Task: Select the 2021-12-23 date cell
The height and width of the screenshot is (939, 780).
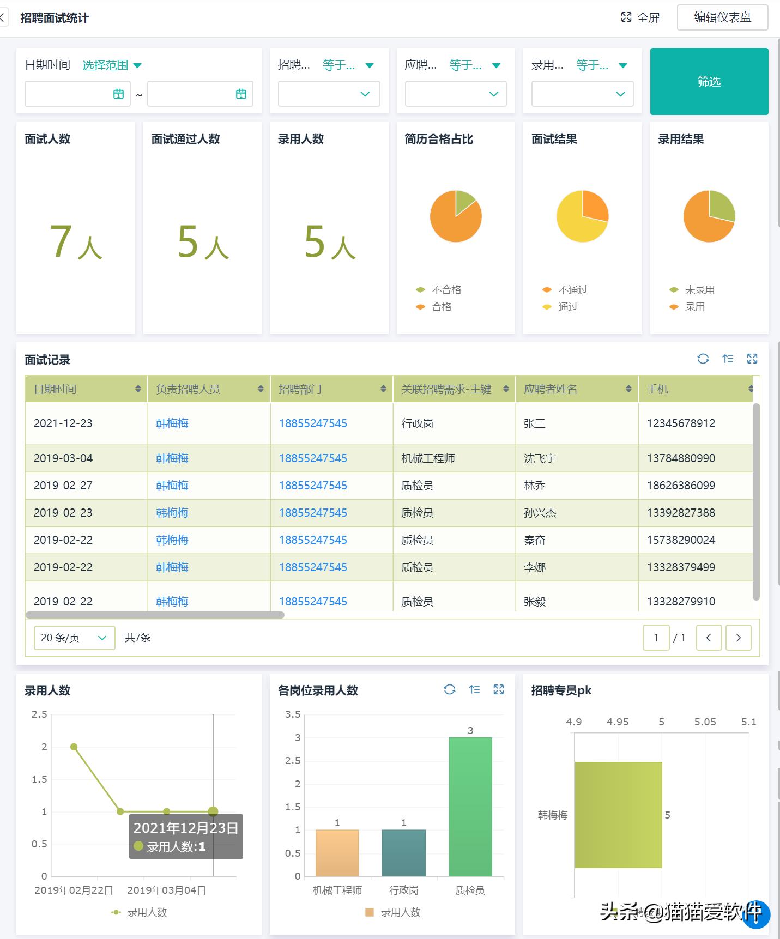Action: [86, 423]
